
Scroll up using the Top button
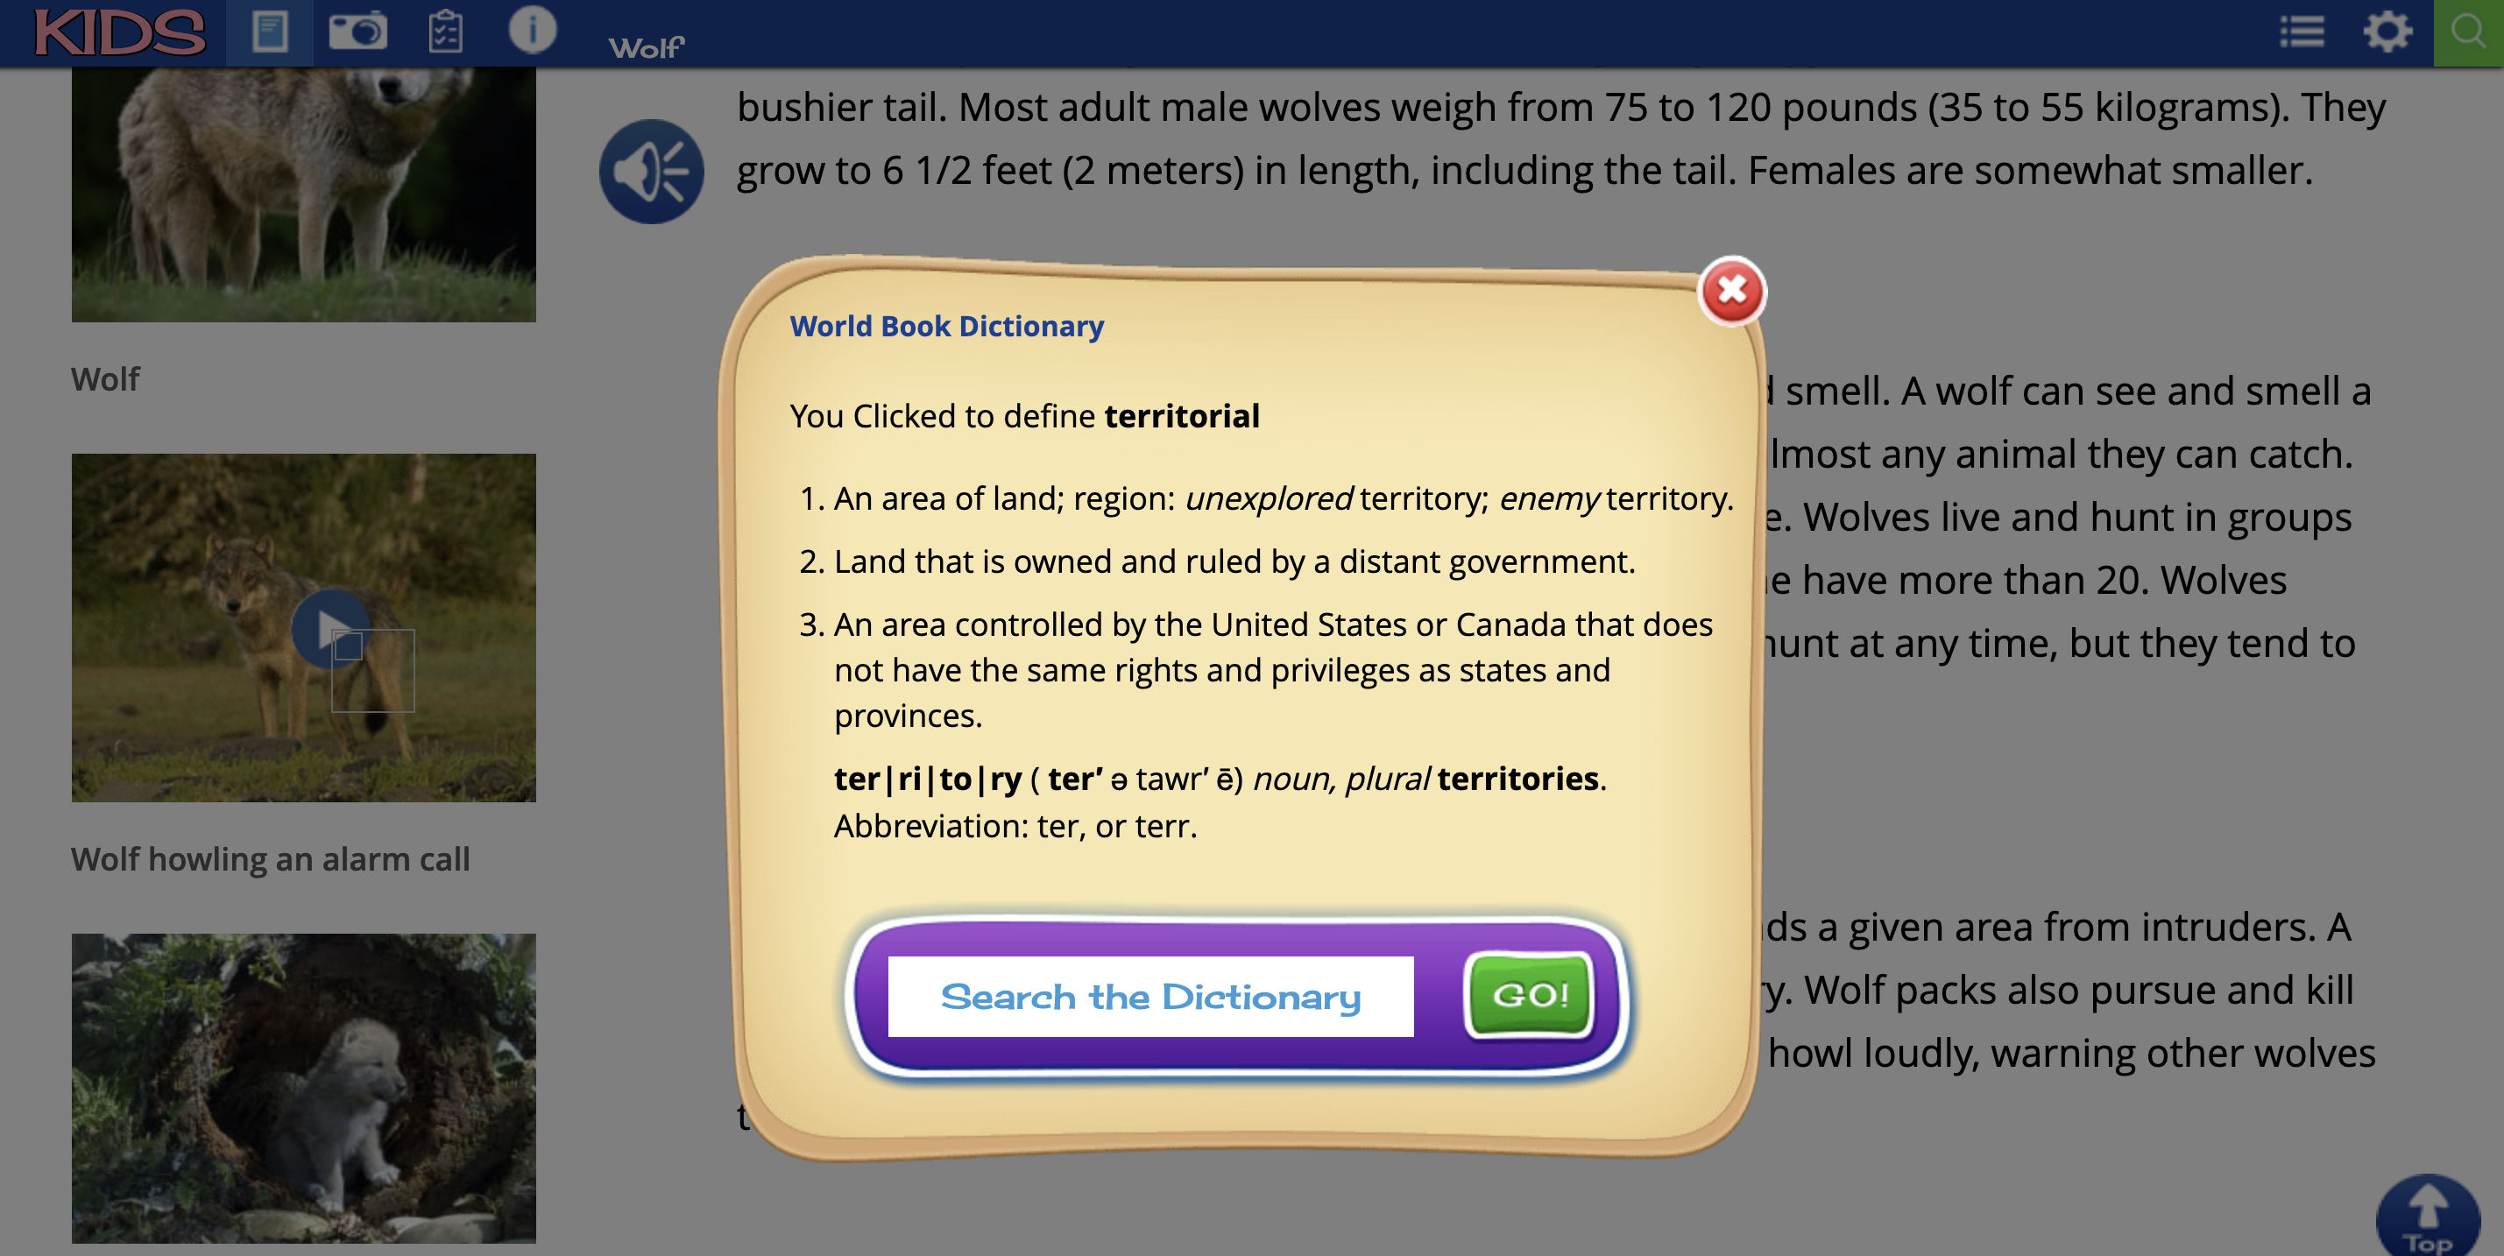[x=2427, y=1211]
